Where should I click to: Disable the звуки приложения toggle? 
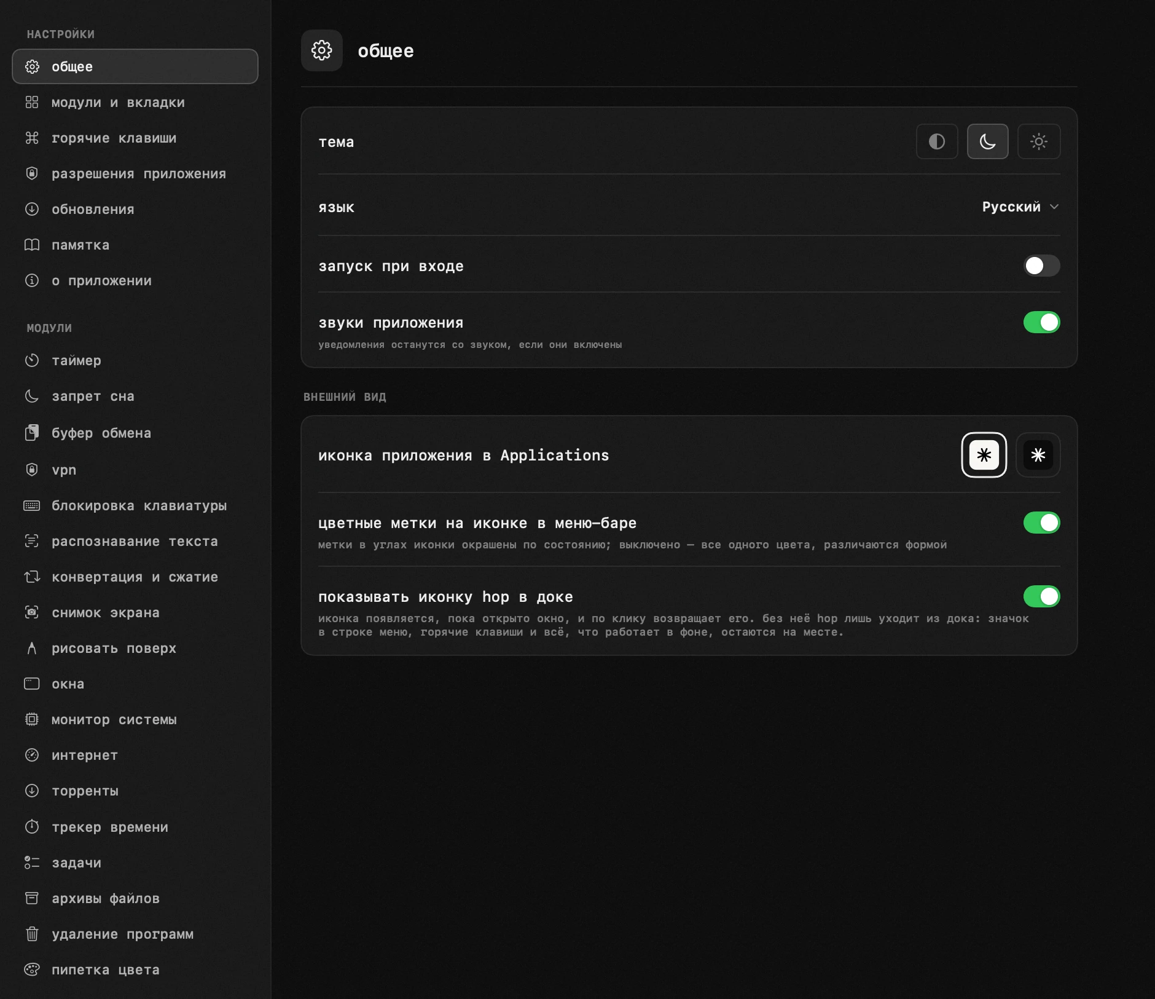coord(1041,322)
